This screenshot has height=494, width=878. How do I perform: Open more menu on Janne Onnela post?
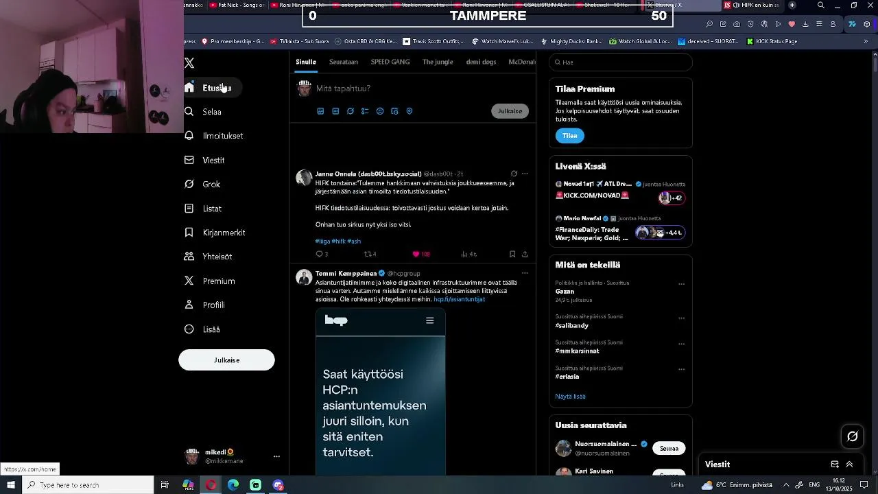(525, 174)
